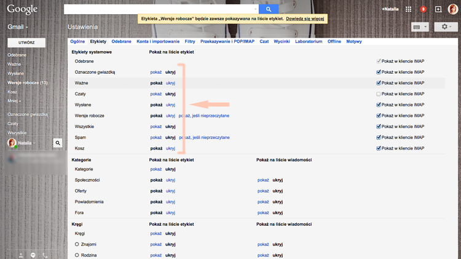The image size is (461, 259).
Task: Toggle IMAP checkbox for Wszystkie
Action: pos(379,127)
